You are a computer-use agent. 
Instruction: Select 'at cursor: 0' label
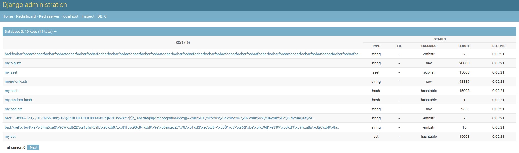[16, 147]
